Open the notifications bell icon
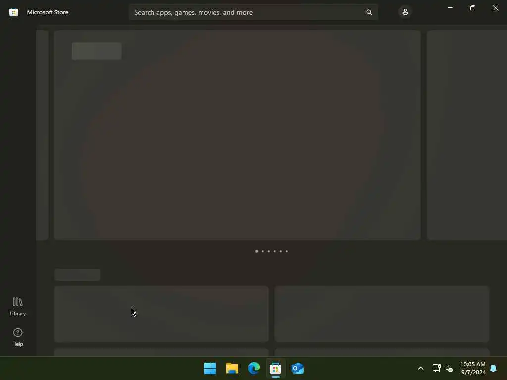 click(x=494, y=368)
